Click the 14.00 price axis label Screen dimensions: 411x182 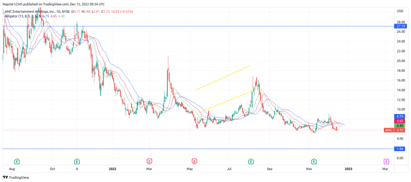pyautogui.click(x=401, y=90)
